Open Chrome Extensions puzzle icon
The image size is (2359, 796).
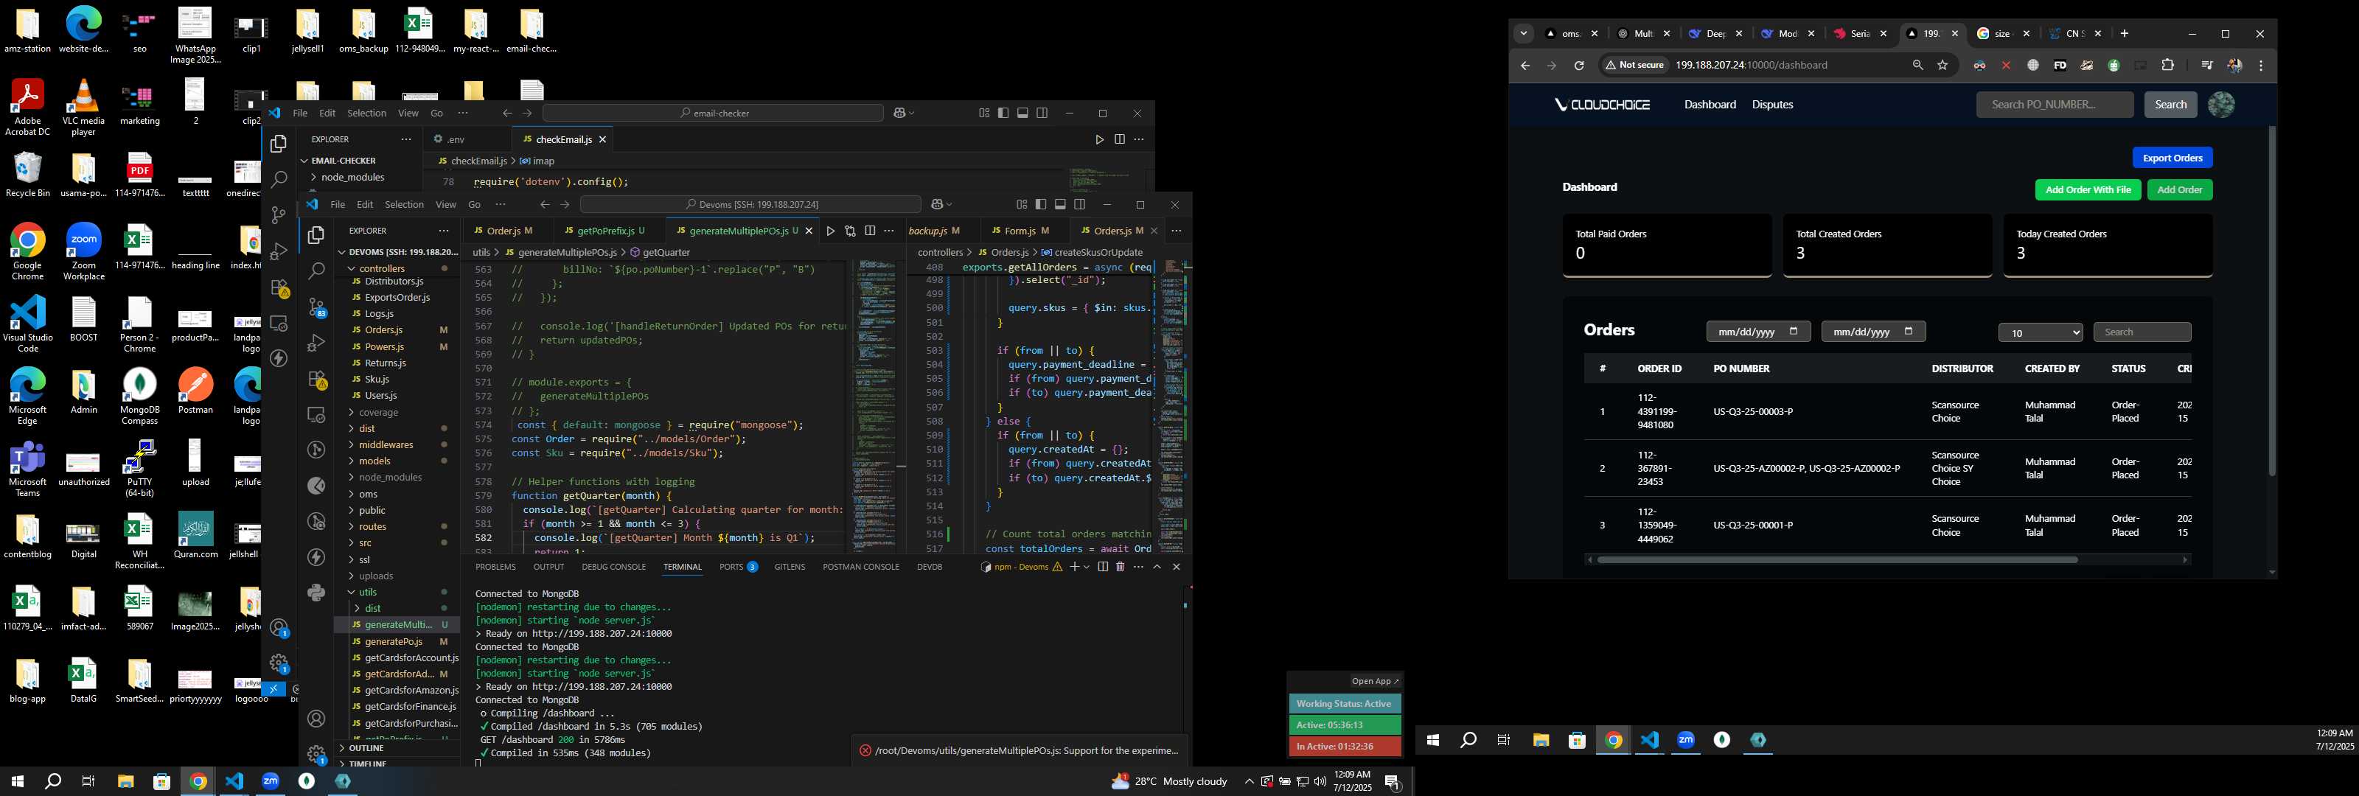(2167, 65)
